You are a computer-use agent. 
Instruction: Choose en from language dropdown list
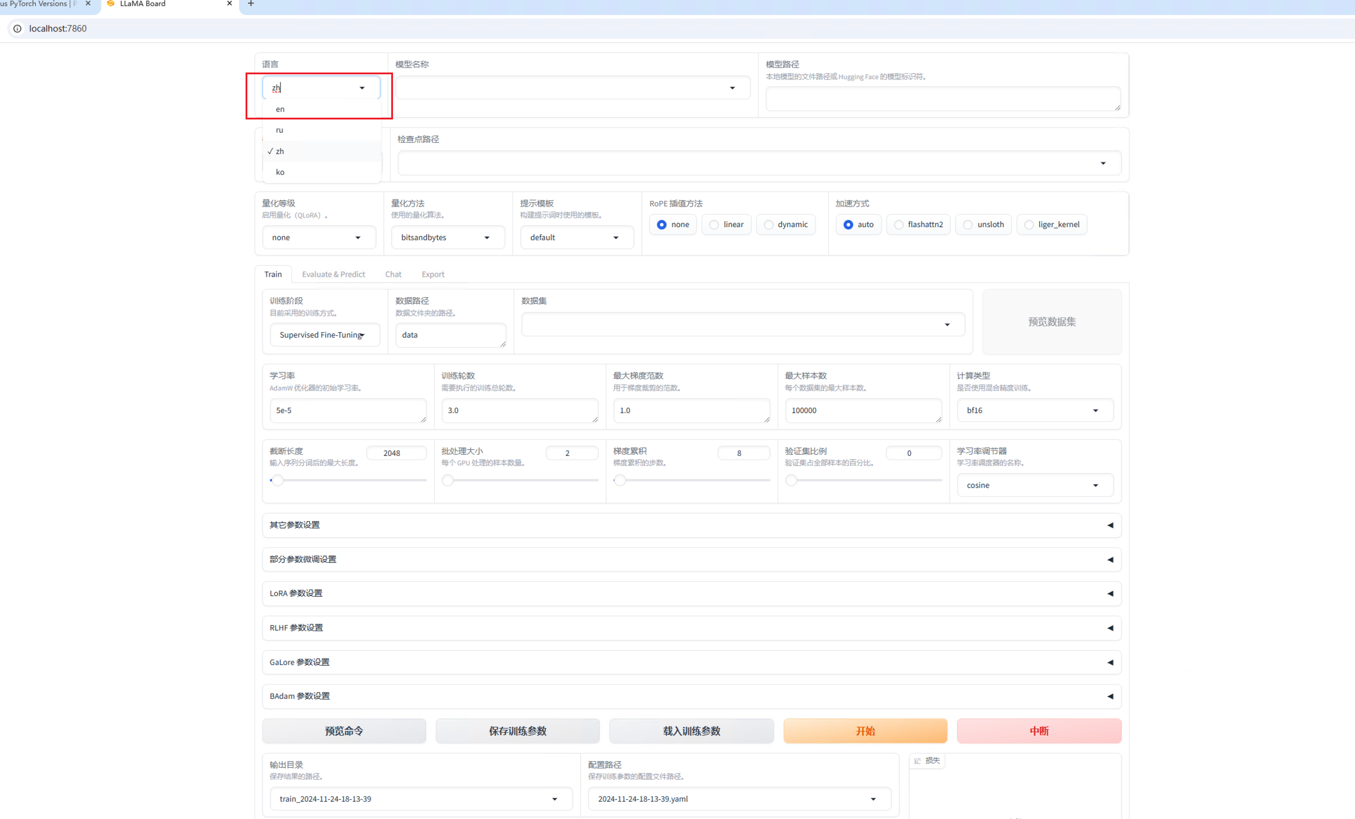tap(280, 109)
